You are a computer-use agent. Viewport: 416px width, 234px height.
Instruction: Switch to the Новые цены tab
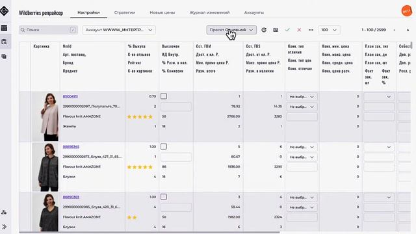pyautogui.click(x=162, y=12)
